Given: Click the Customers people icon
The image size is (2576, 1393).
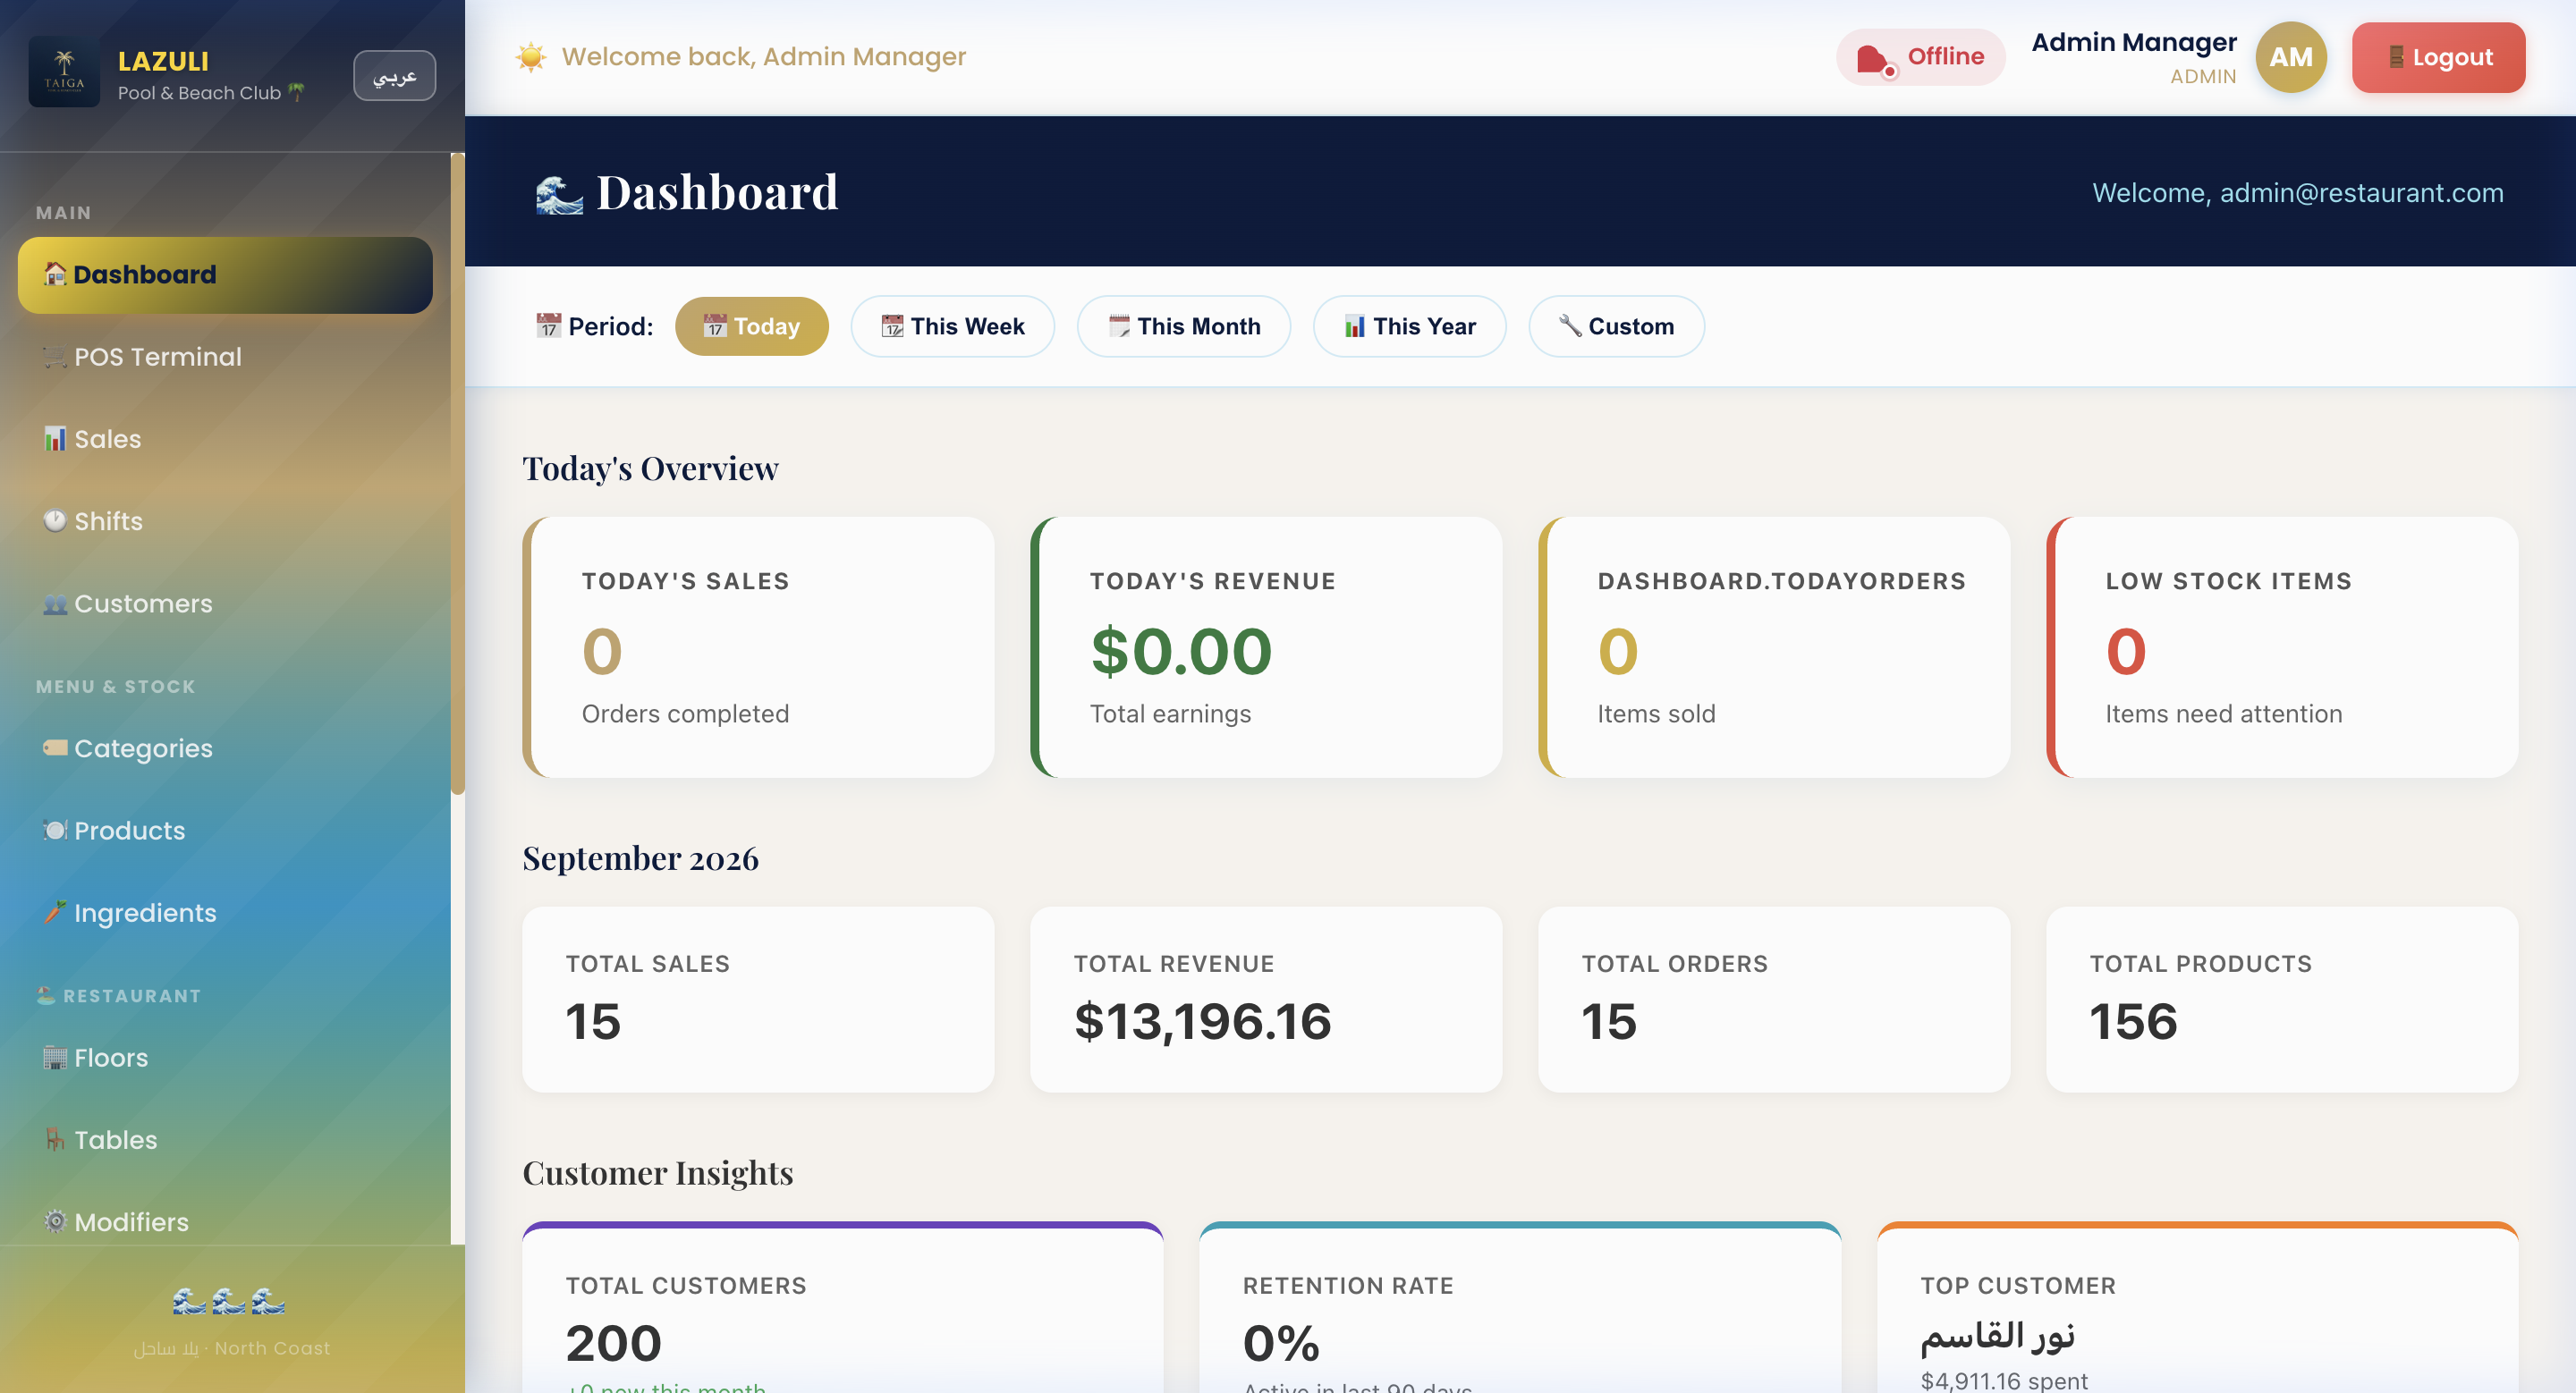Looking at the screenshot, I should click(55, 604).
